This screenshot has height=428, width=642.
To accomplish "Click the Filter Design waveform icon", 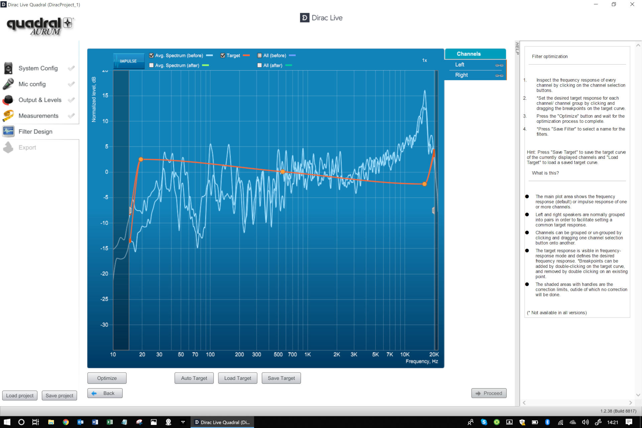I will pos(8,131).
